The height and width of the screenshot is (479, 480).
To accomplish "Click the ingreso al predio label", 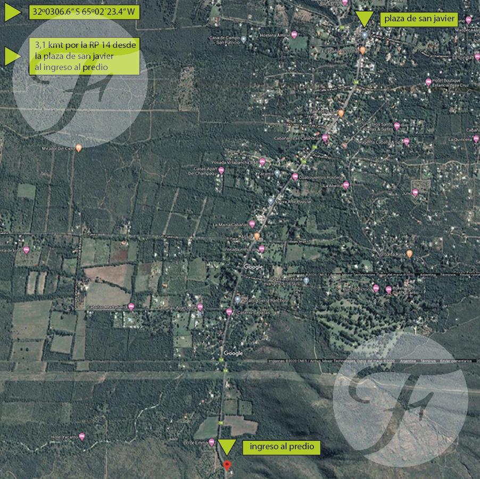I will coord(282,447).
